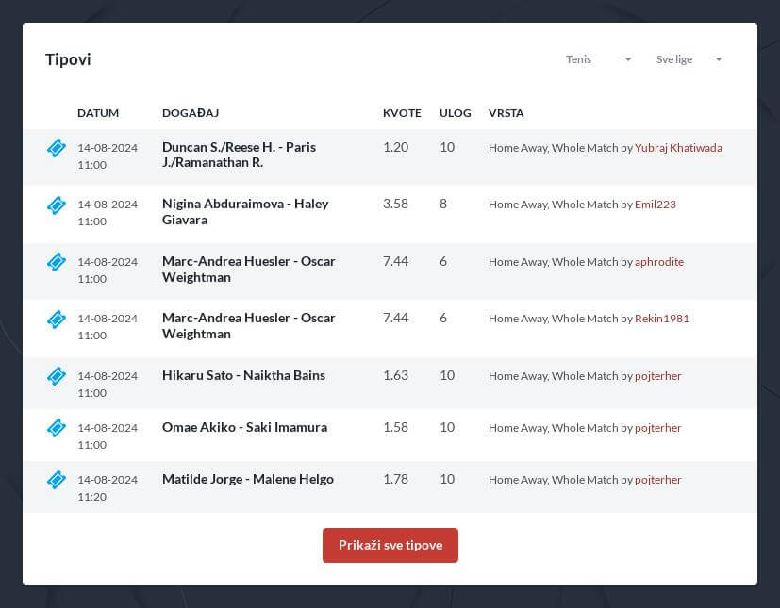
Task: Click ticket icon for Matilde Jorge match
Action: pos(57,480)
